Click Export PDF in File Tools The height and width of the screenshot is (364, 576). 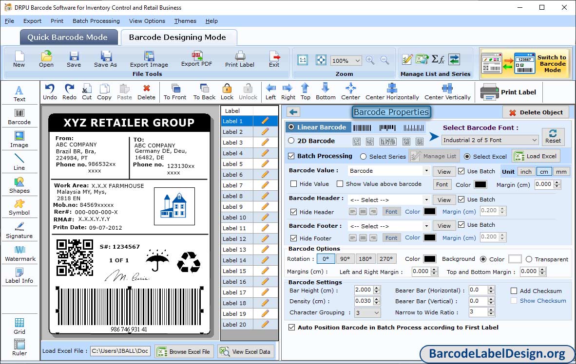(x=196, y=59)
